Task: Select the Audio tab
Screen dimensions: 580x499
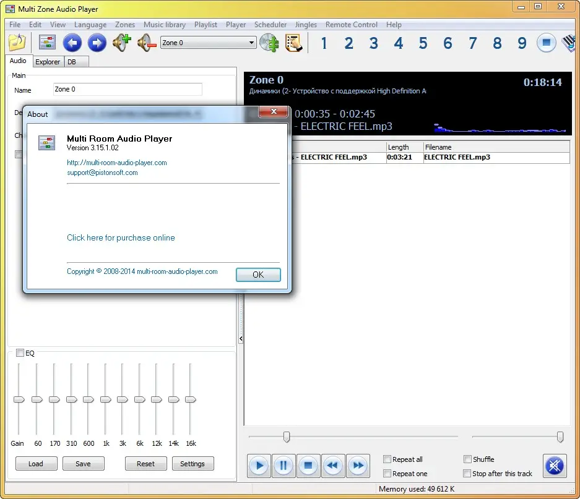Action: coord(18,61)
